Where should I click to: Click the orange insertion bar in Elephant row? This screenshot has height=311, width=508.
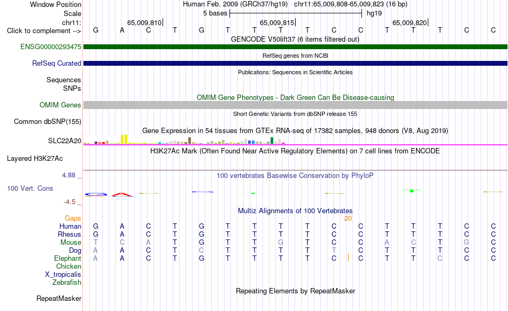click(x=348, y=258)
